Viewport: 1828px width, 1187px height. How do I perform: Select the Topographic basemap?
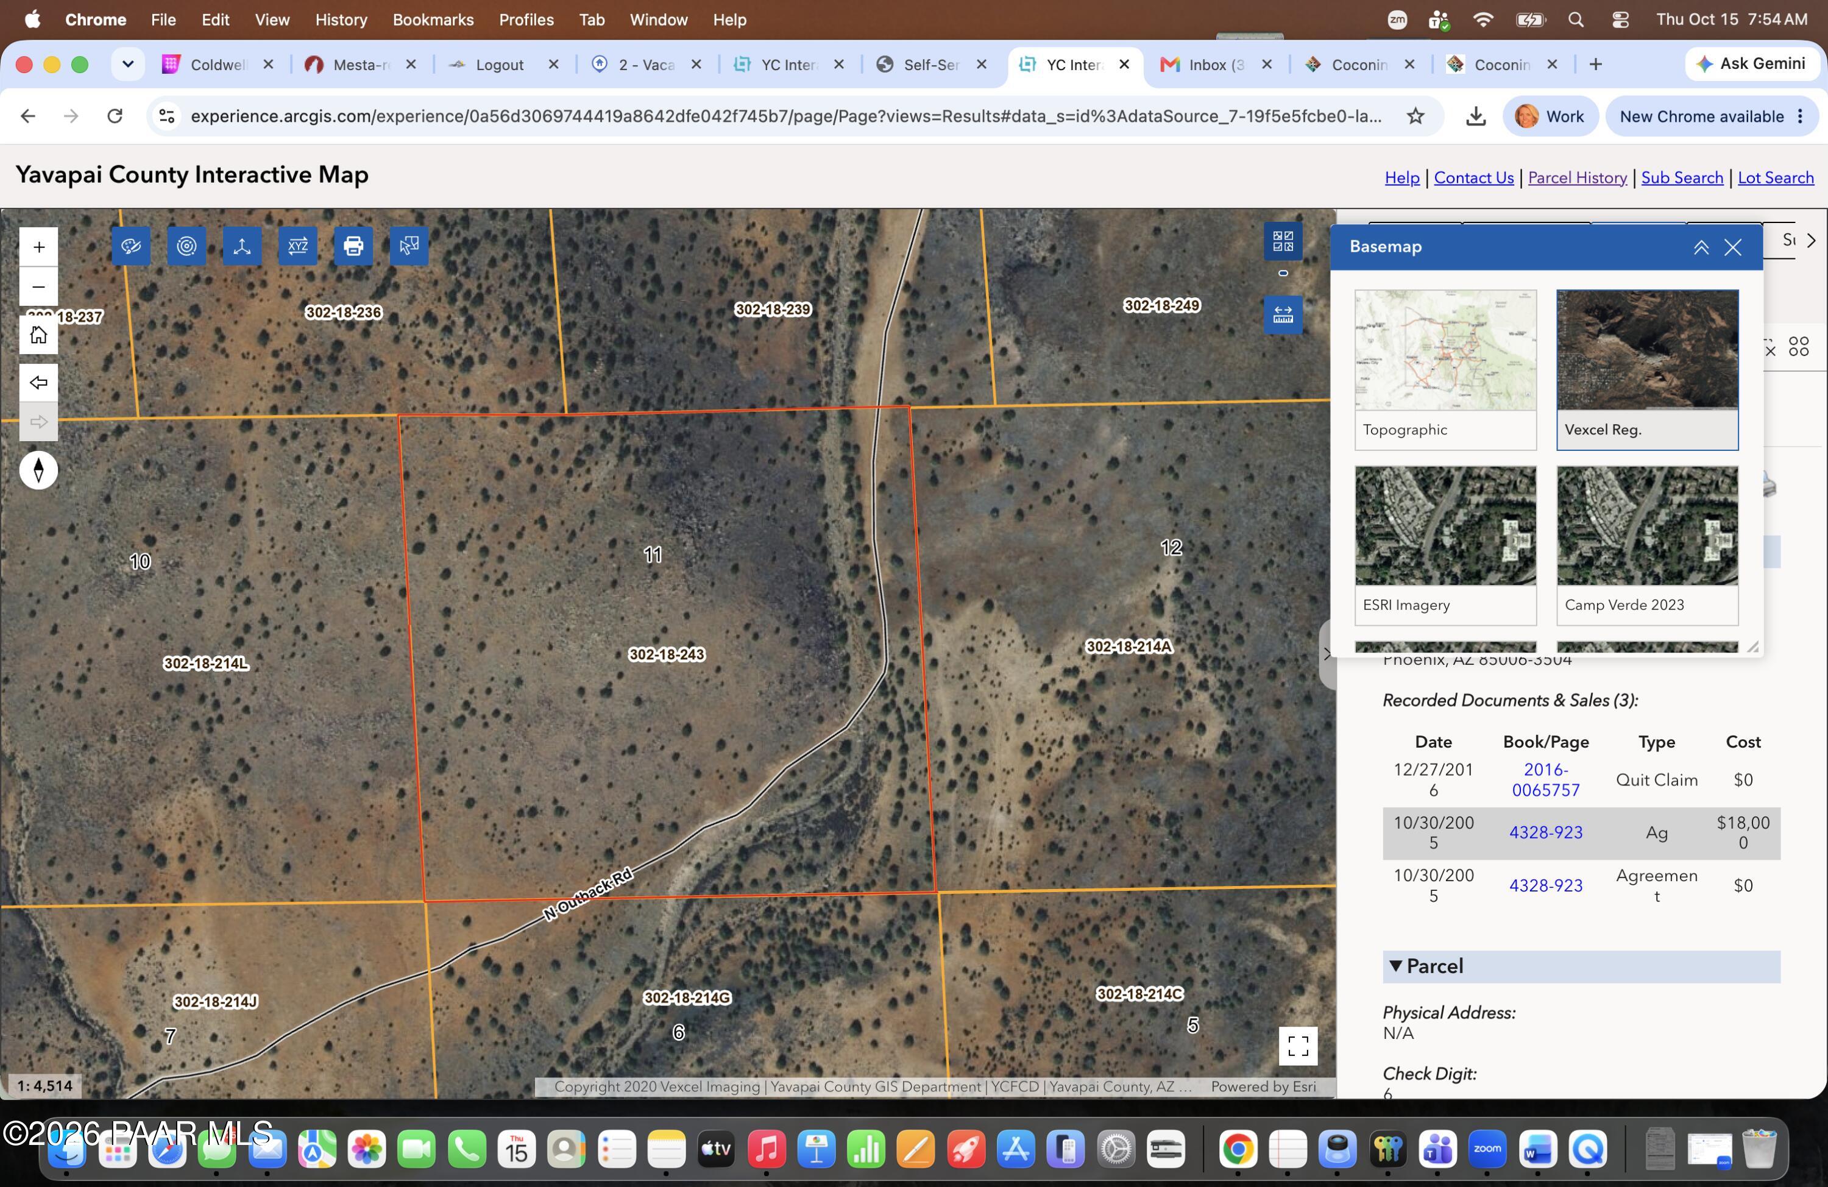(x=1445, y=369)
